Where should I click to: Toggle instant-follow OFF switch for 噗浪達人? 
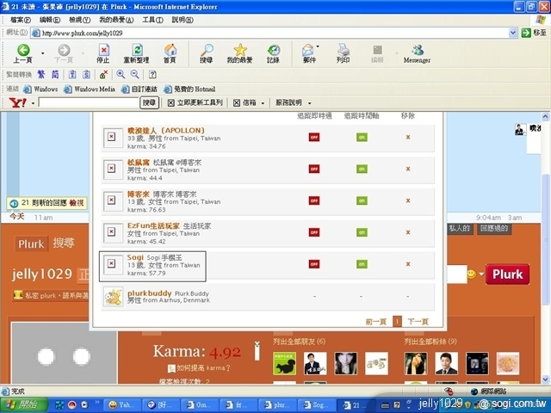(x=314, y=138)
